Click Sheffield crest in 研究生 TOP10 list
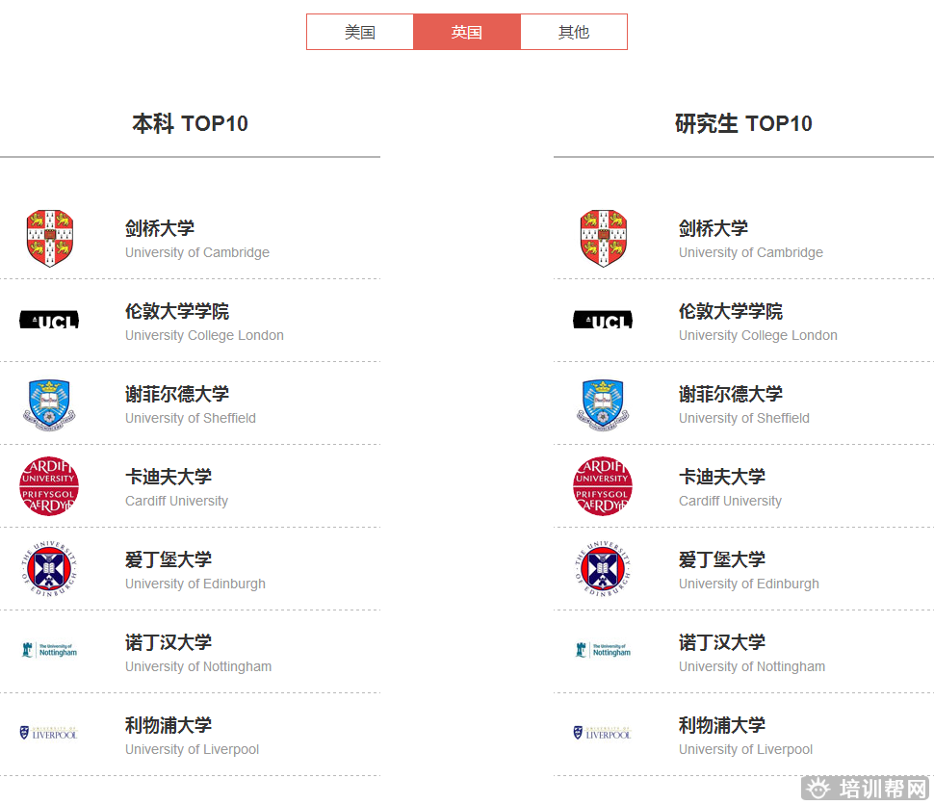Screen dimensions: 934x805 pos(603,403)
